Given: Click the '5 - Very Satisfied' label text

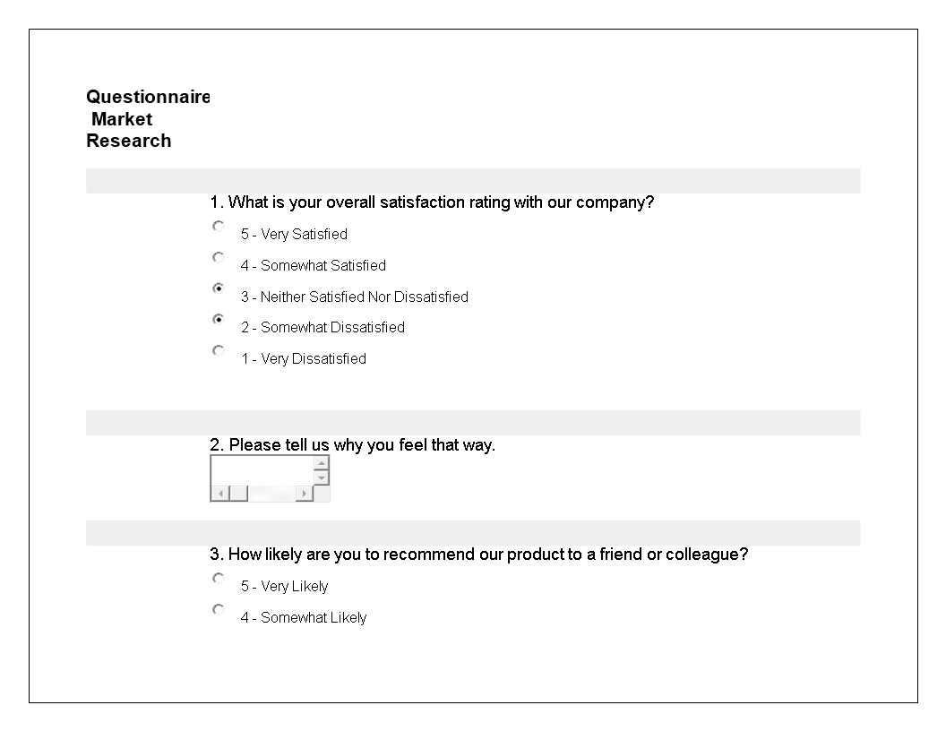Looking at the screenshot, I should 294,234.
